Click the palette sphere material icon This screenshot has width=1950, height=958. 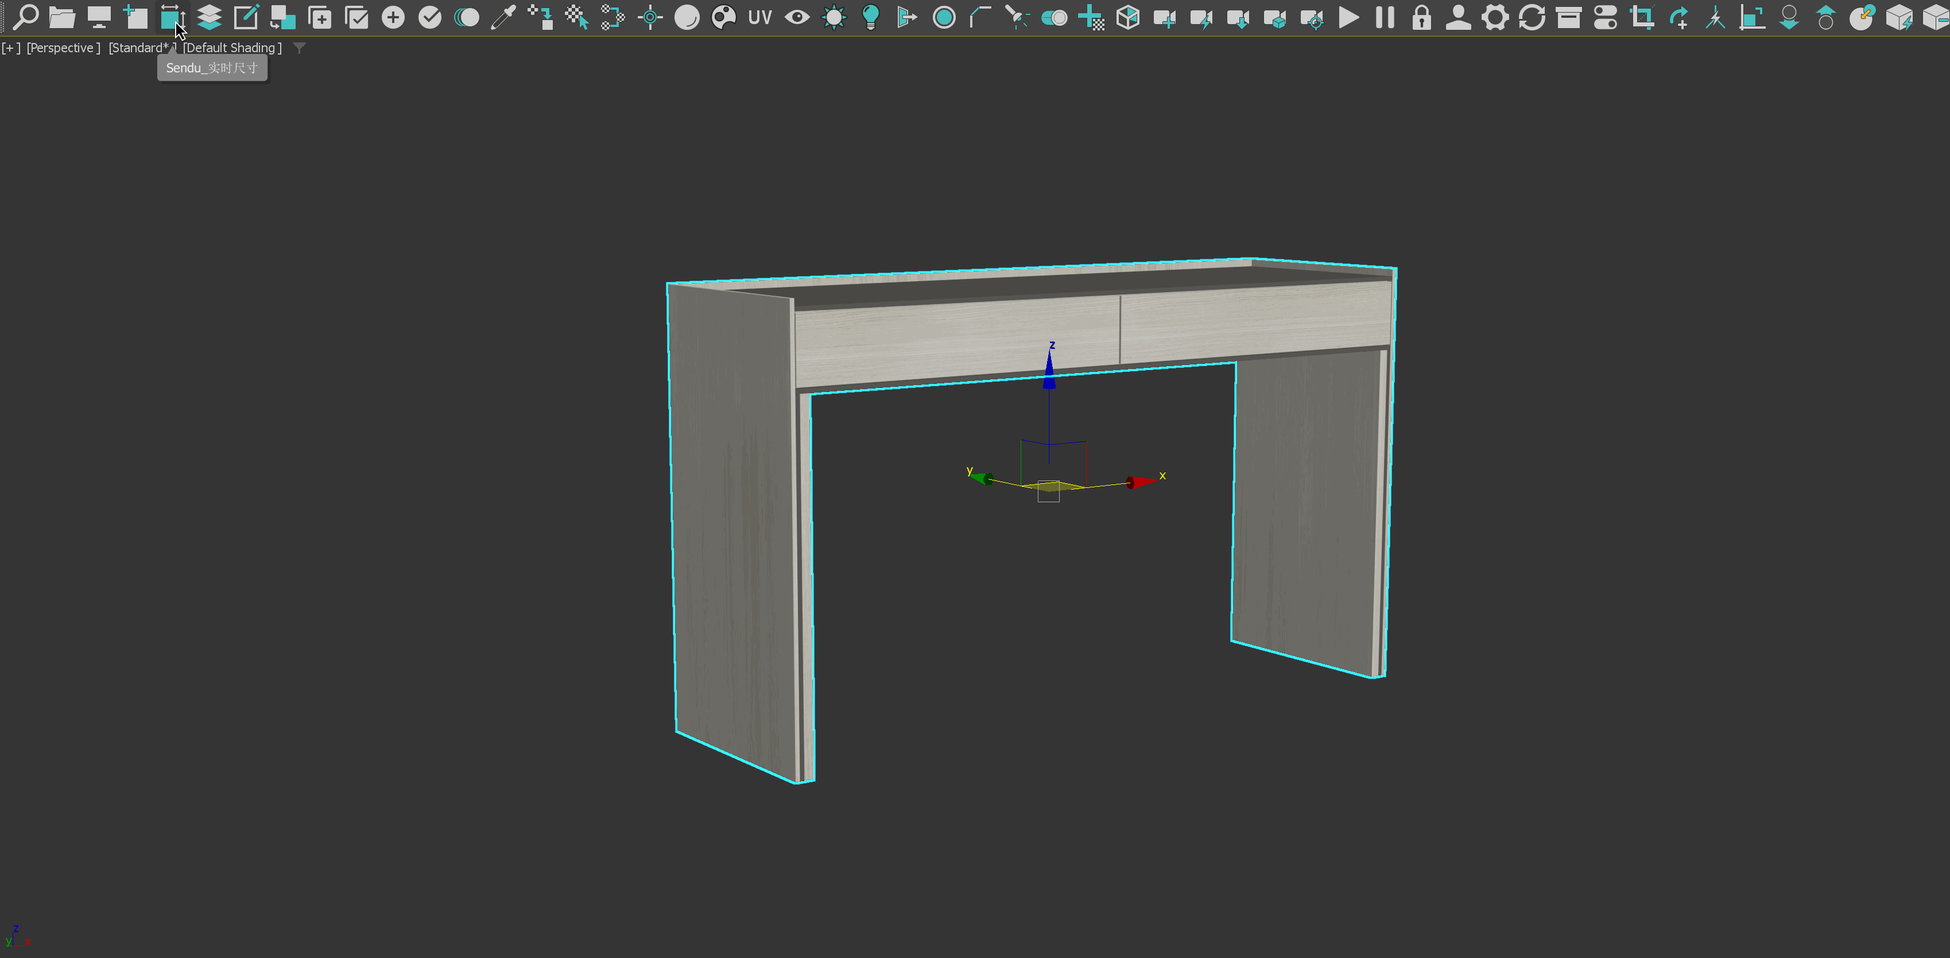(x=724, y=17)
